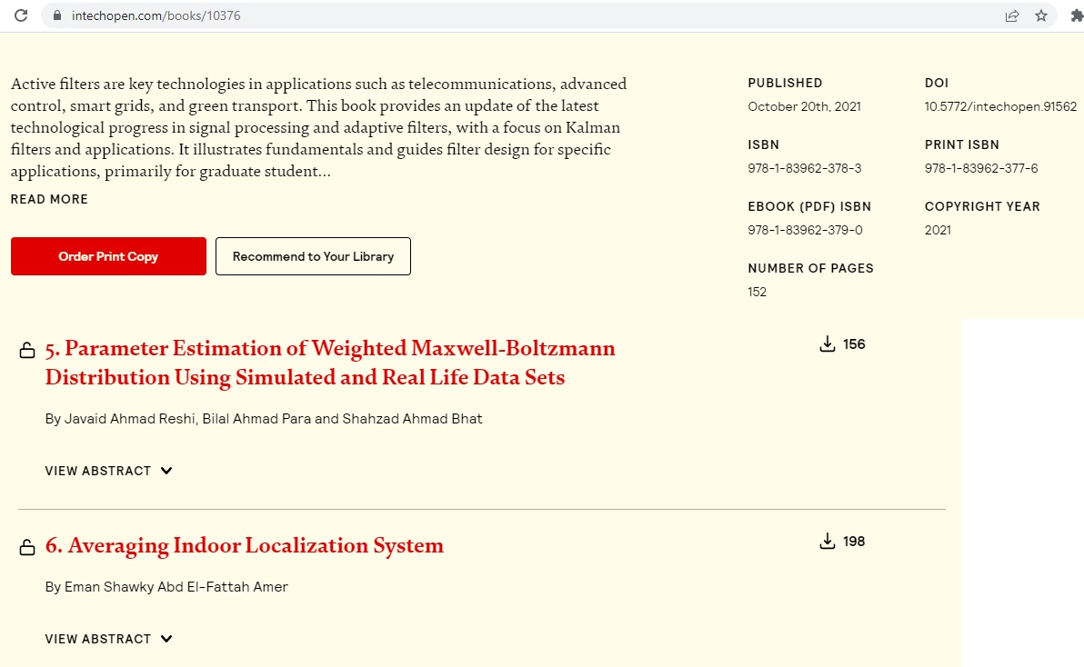Viewport: 1084px width, 667px height.
Task: Expand chapter 5 View Abstract chevron
Action: pos(166,471)
